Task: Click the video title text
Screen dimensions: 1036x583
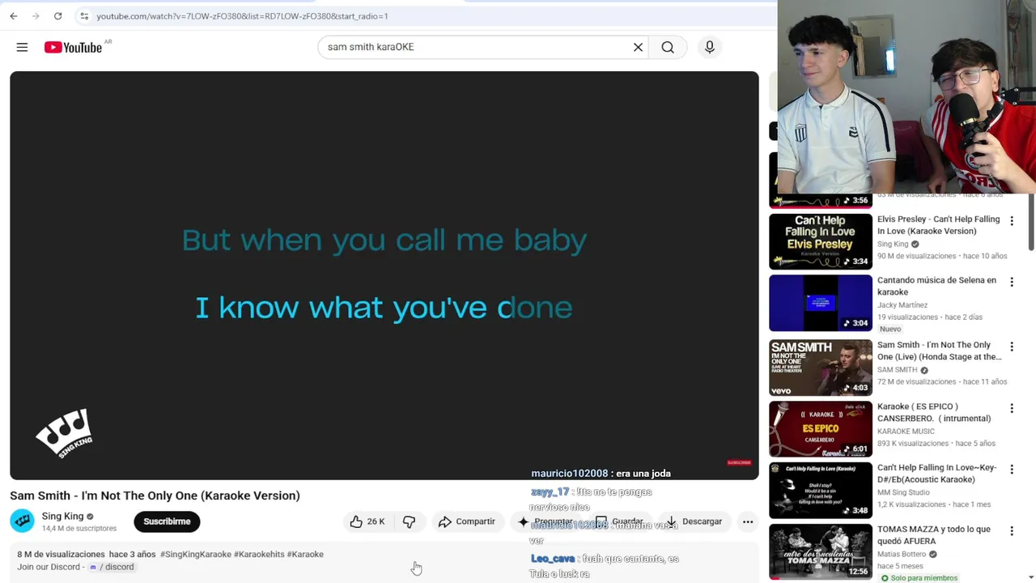Action: [155, 496]
